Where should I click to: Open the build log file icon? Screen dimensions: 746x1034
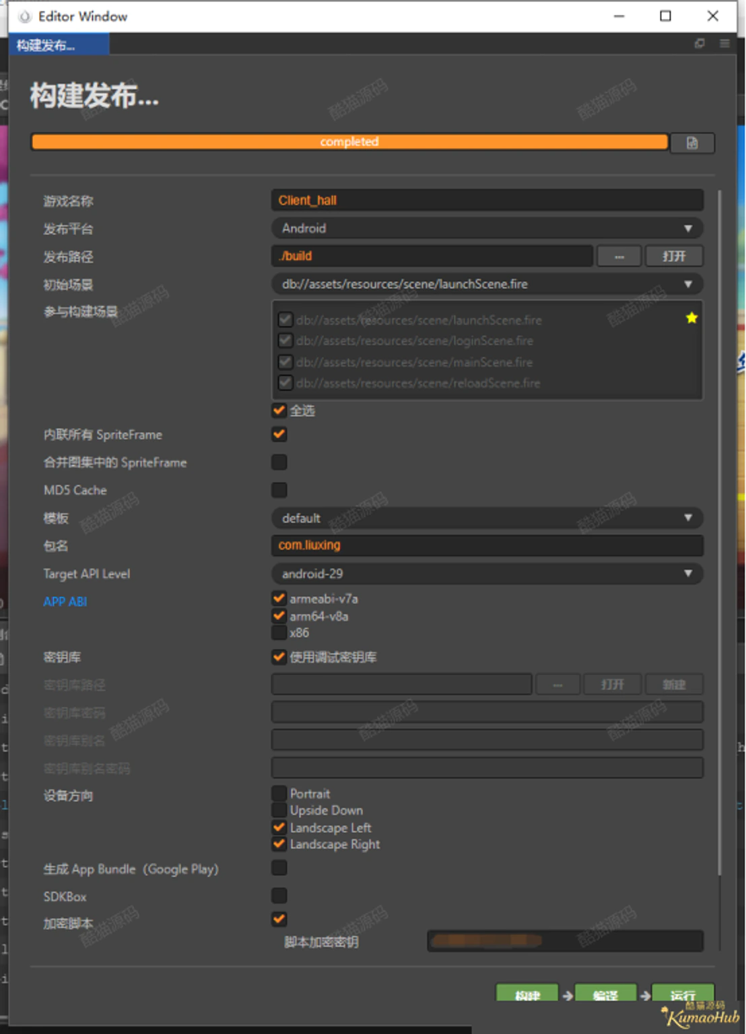click(x=692, y=143)
